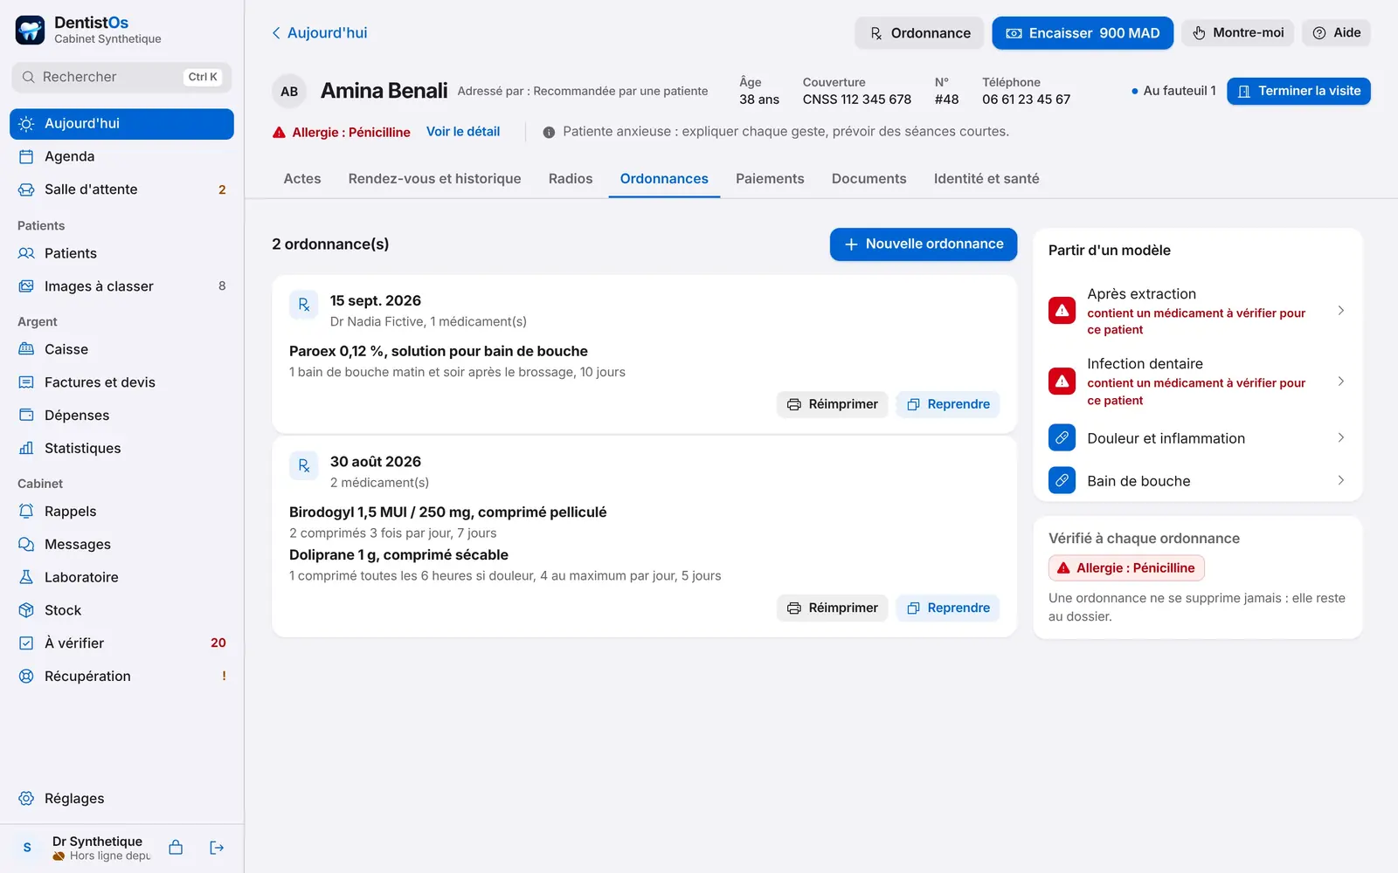The image size is (1398, 873).
Task: Click Voir le détail allergy link
Action: [x=463, y=132]
